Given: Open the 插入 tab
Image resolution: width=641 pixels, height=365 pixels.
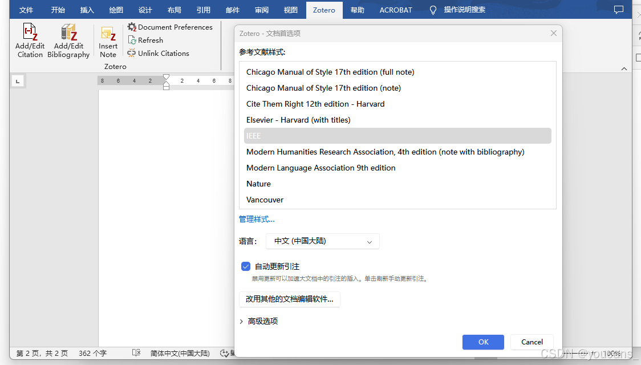Looking at the screenshot, I should [87, 10].
